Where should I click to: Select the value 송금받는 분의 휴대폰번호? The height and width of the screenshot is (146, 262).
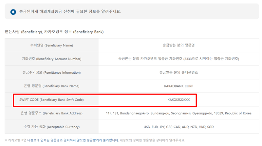click(x=178, y=72)
